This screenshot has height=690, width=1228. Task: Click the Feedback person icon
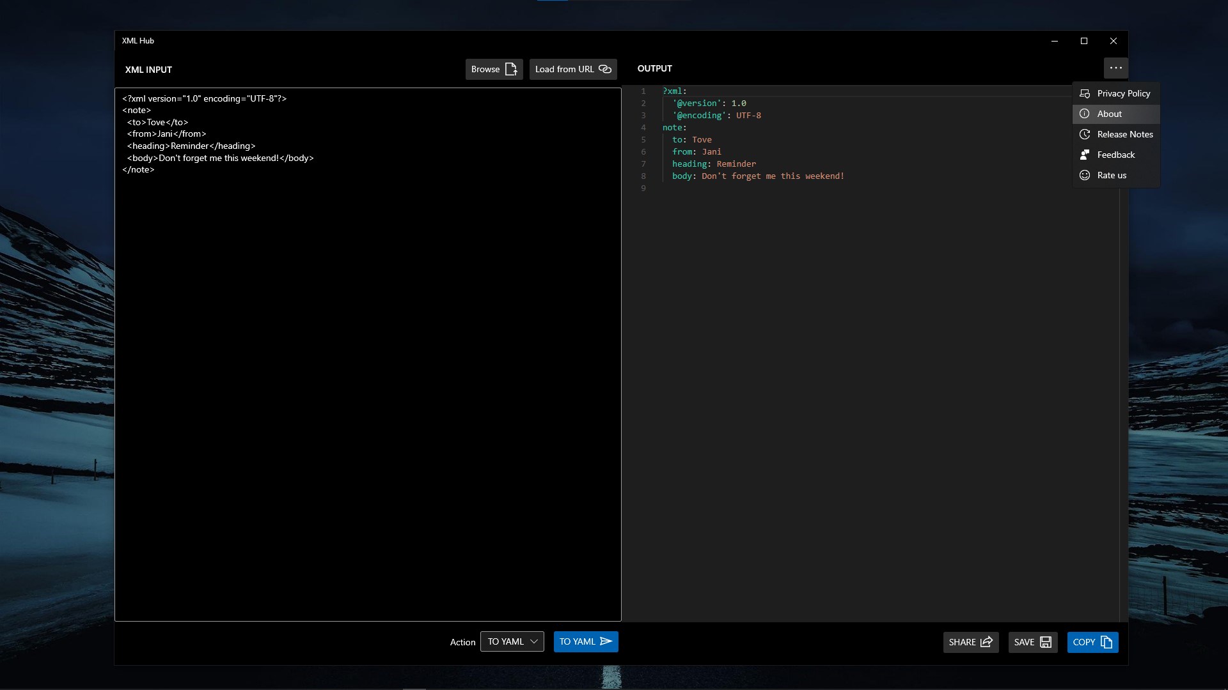1085,155
